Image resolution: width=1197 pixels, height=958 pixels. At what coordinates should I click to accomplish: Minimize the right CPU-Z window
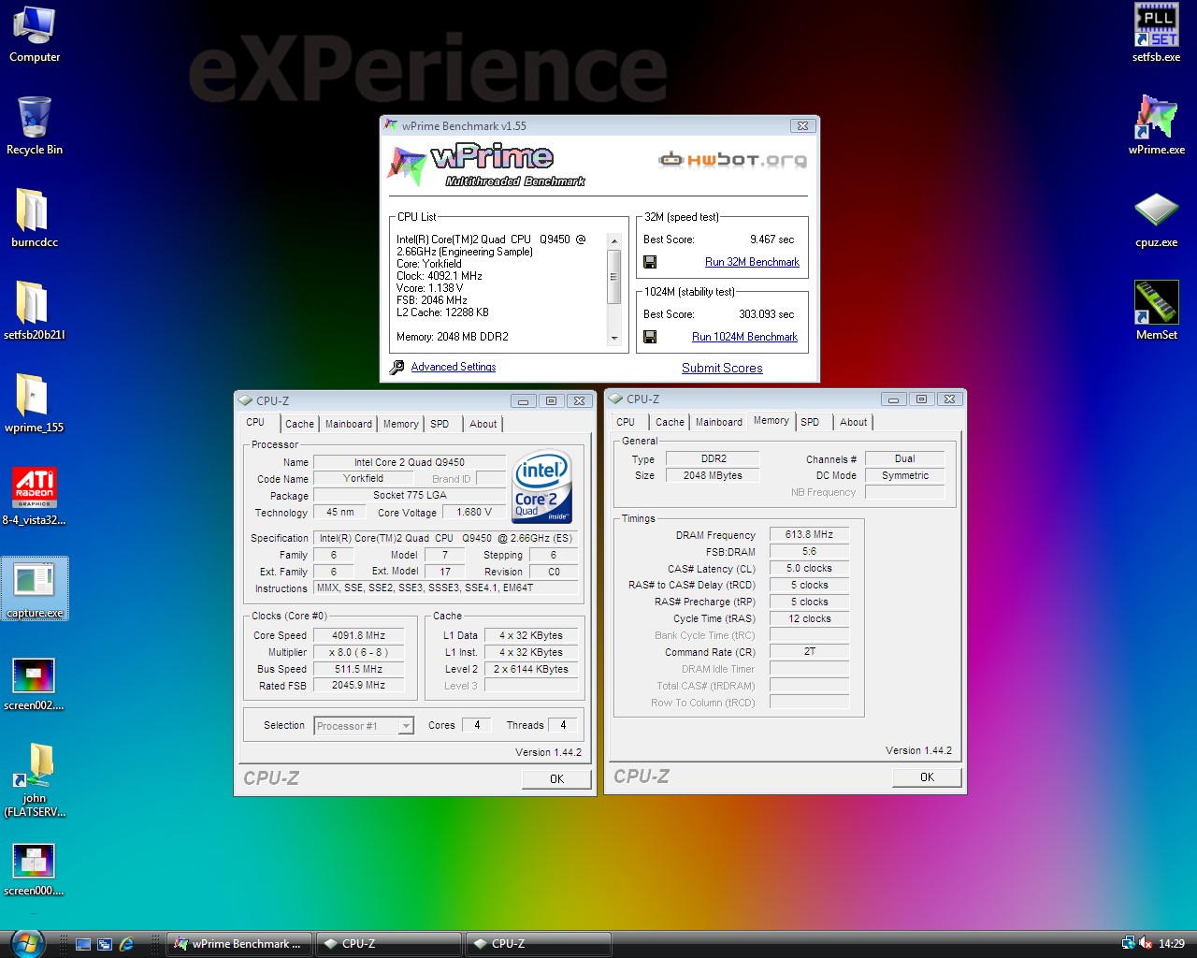(x=893, y=399)
